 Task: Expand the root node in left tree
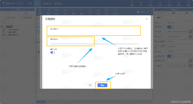pyautogui.click(x=2, y=26)
